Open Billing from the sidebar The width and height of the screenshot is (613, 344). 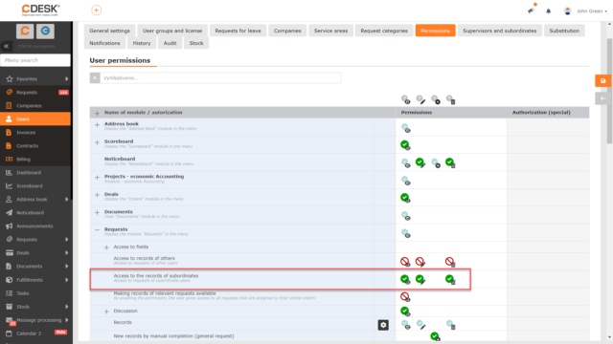(x=35, y=160)
